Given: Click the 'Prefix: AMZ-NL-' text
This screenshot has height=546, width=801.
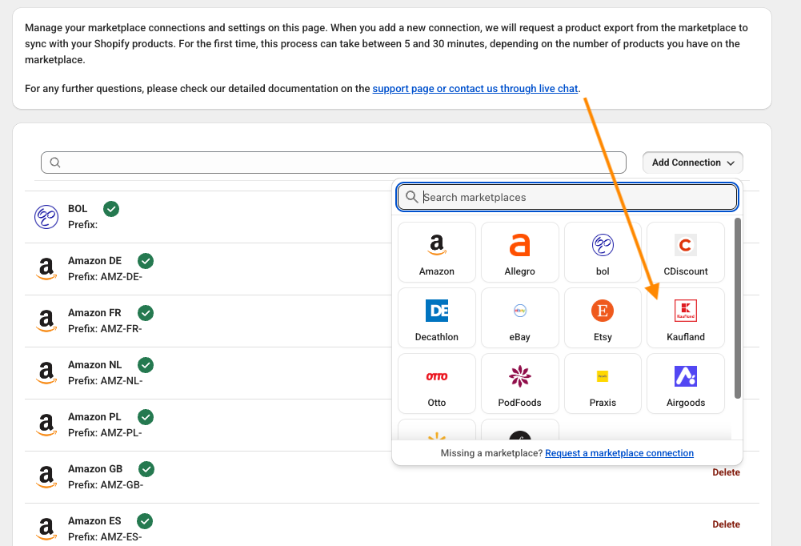Looking at the screenshot, I should [x=106, y=381].
